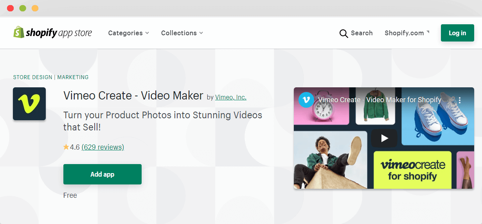Click the 'Vimeo Create - Video Maker' heading

133,96
